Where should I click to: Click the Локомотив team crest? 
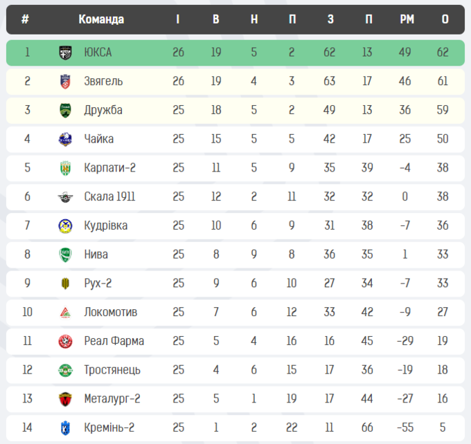[x=65, y=312]
